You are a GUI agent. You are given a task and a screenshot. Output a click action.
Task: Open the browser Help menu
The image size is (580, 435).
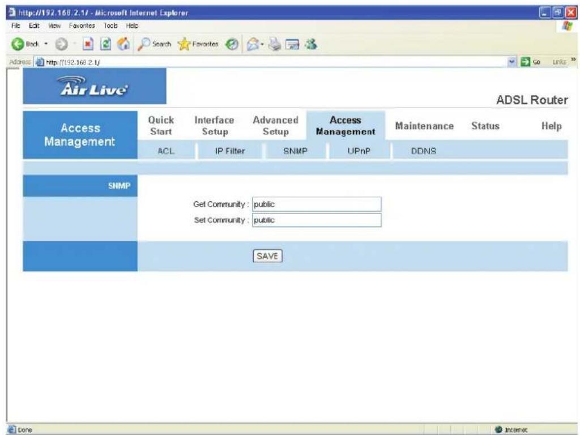[132, 25]
